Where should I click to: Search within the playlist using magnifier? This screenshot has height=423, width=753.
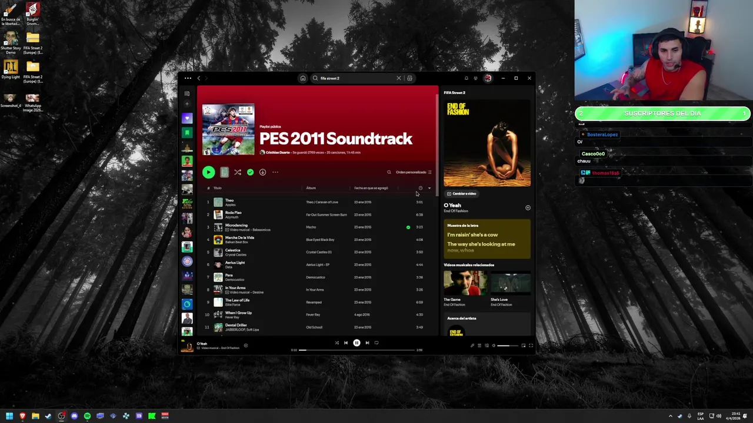pyautogui.click(x=389, y=172)
